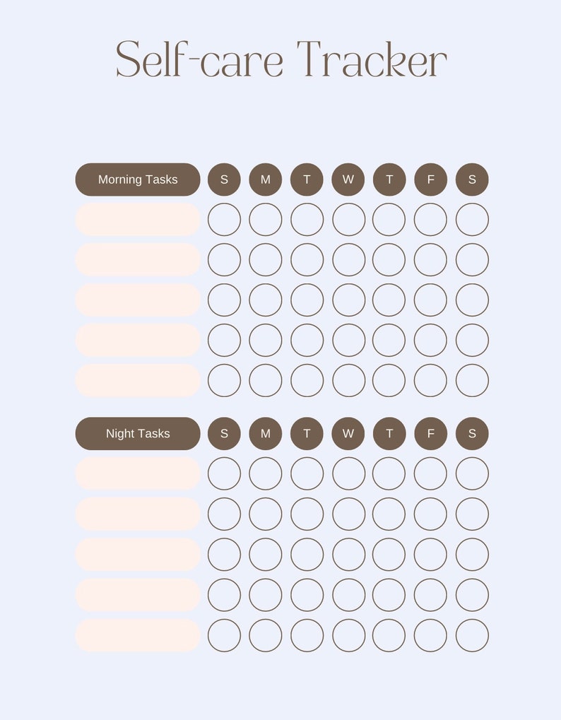This screenshot has width=561, height=720.
Task: Click the first S badge in Morning Tasks row
Action: [224, 179]
